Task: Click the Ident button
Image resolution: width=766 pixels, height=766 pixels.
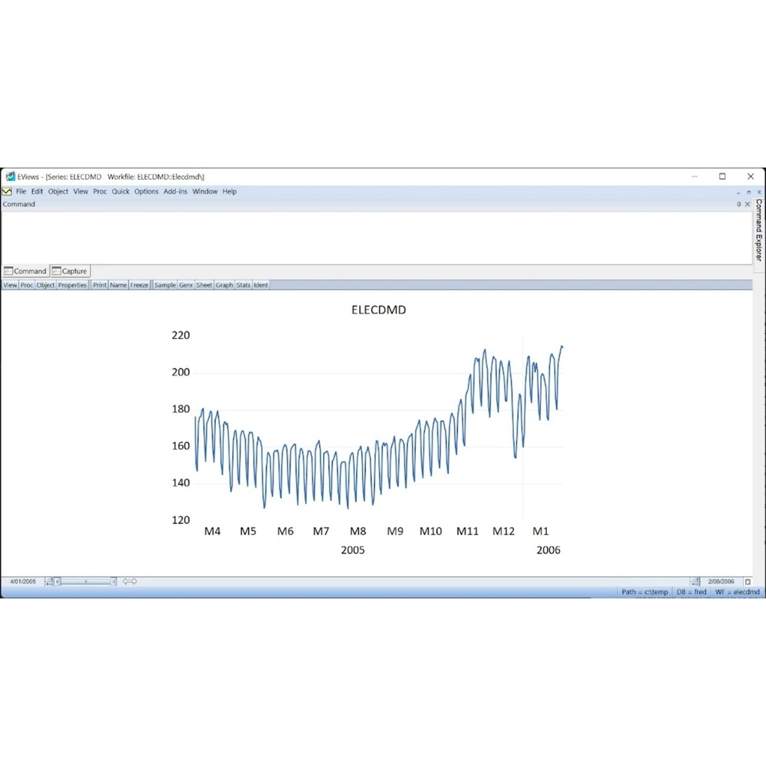Action: pyautogui.click(x=261, y=285)
